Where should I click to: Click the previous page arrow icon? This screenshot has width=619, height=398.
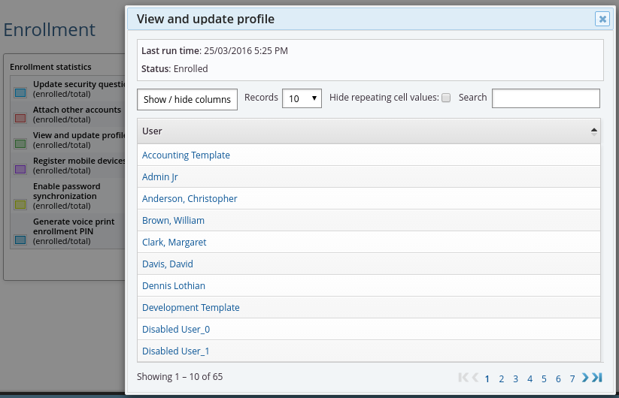(x=475, y=378)
